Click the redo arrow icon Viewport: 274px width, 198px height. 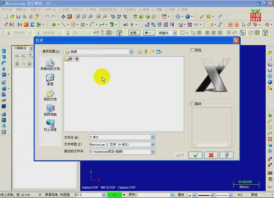click(53, 17)
